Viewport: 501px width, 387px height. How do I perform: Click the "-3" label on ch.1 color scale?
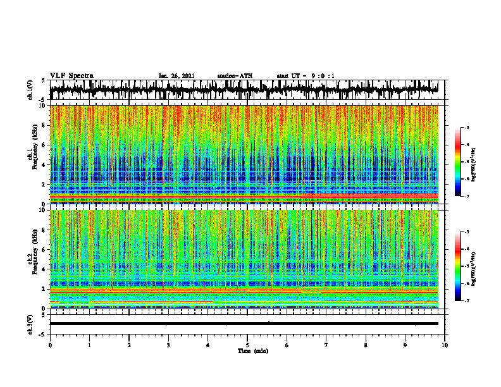466,127
